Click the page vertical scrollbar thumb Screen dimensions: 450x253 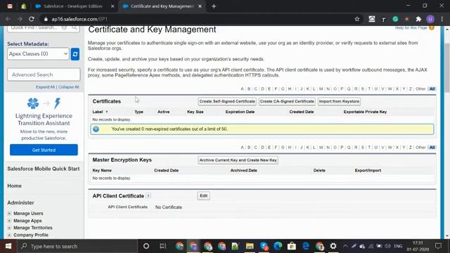447,68
